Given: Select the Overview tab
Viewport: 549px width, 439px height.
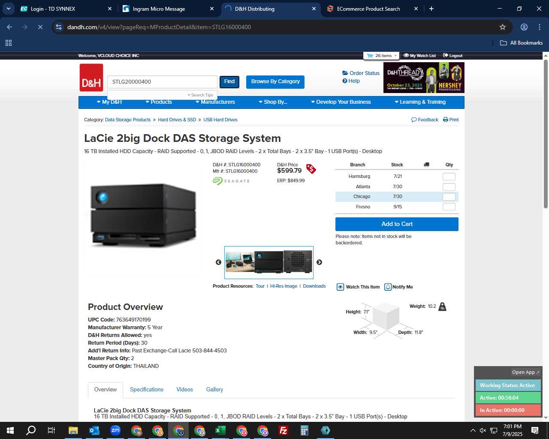Looking at the screenshot, I should click(106, 390).
